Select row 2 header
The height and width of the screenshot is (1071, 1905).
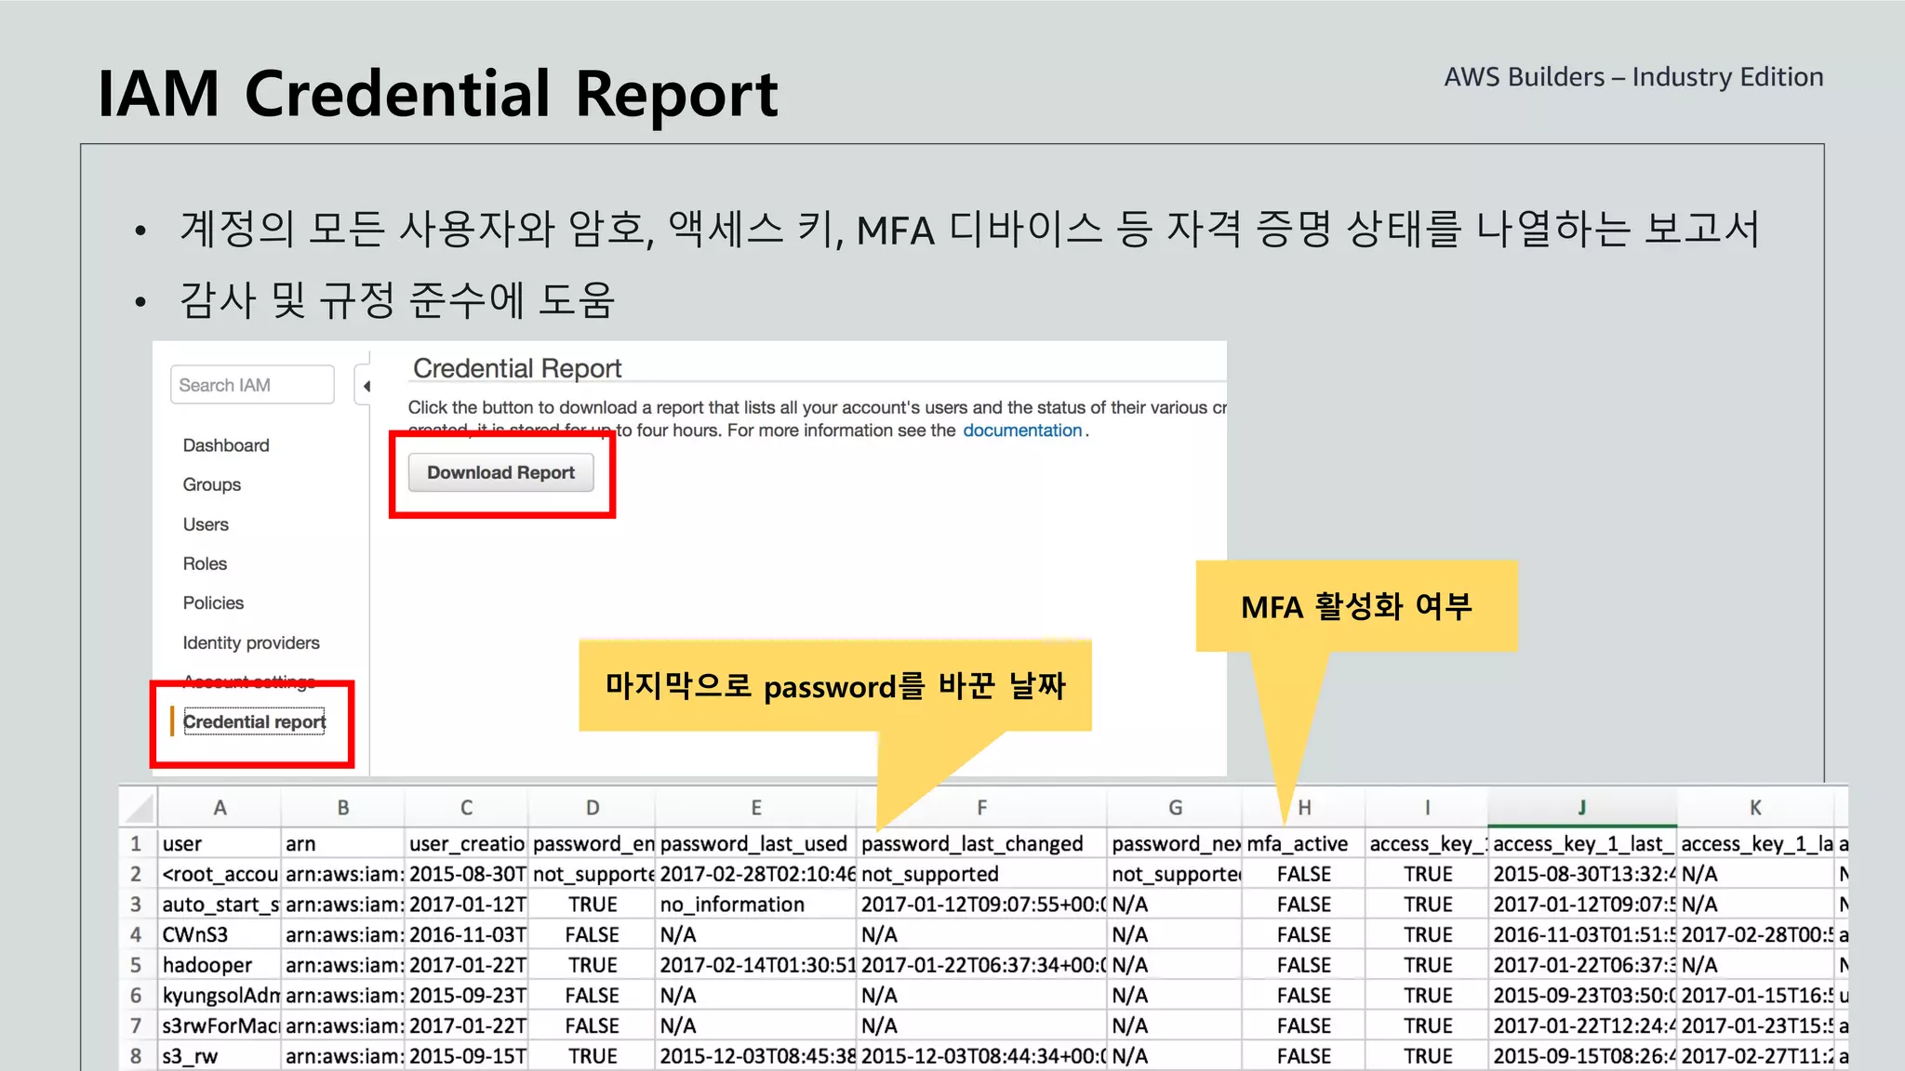pyautogui.click(x=137, y=874)
